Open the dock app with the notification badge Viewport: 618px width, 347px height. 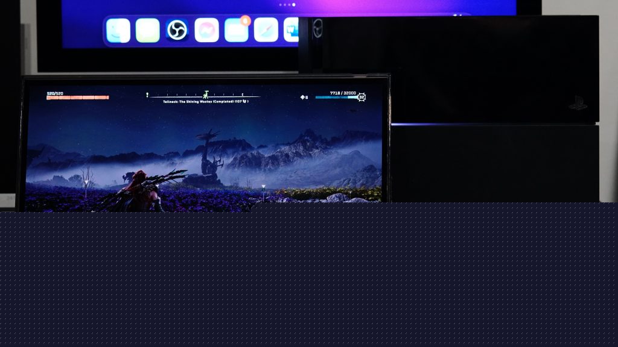(x=237, y=30)
